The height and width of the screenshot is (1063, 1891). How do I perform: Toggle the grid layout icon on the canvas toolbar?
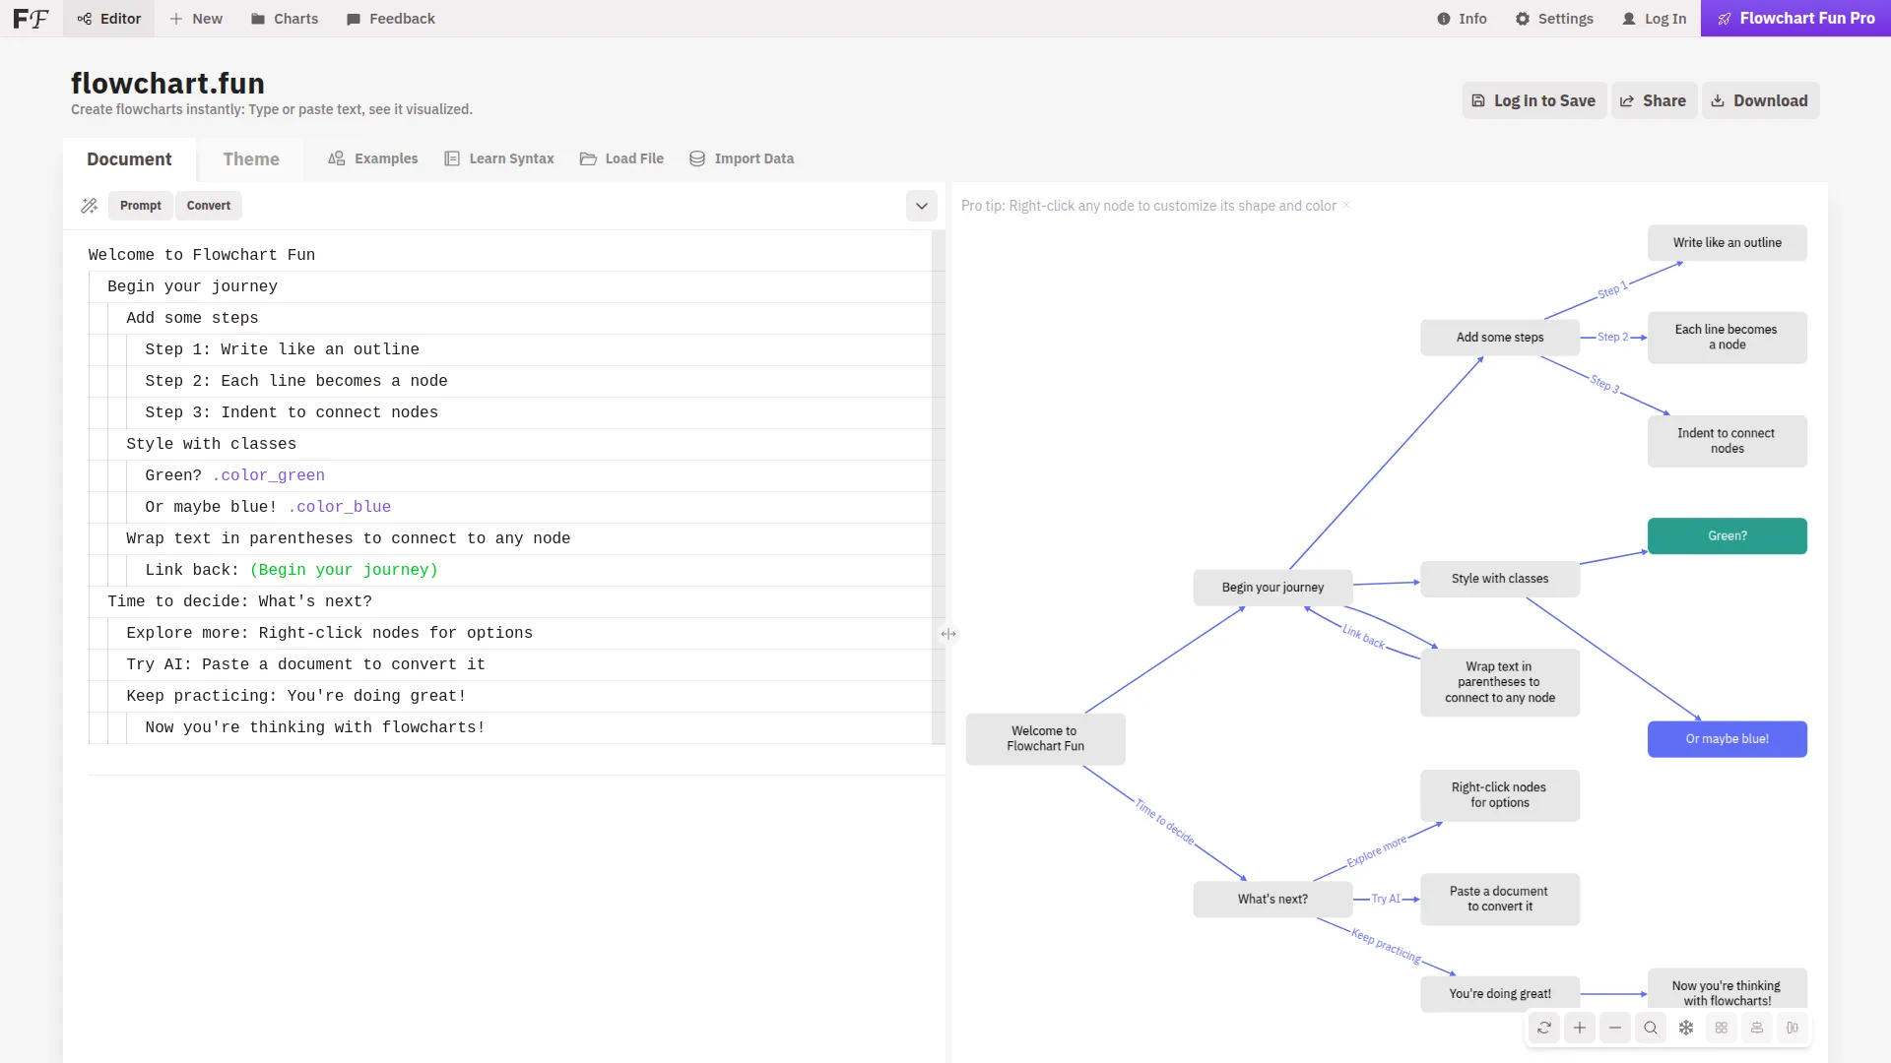tap(1722, 1028)
